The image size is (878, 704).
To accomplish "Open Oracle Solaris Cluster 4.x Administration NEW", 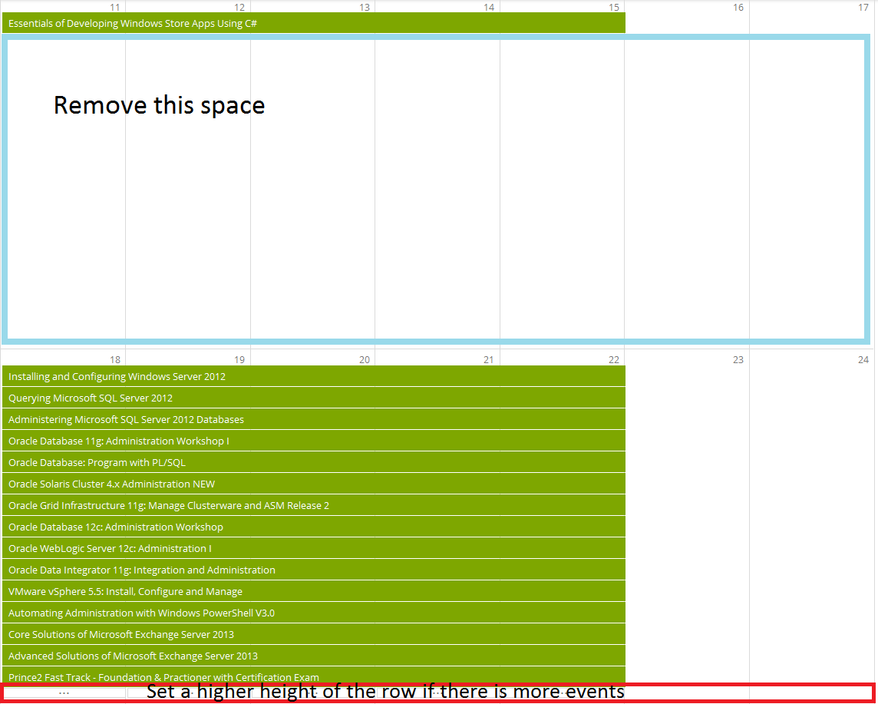I will [x=314, y=484].
